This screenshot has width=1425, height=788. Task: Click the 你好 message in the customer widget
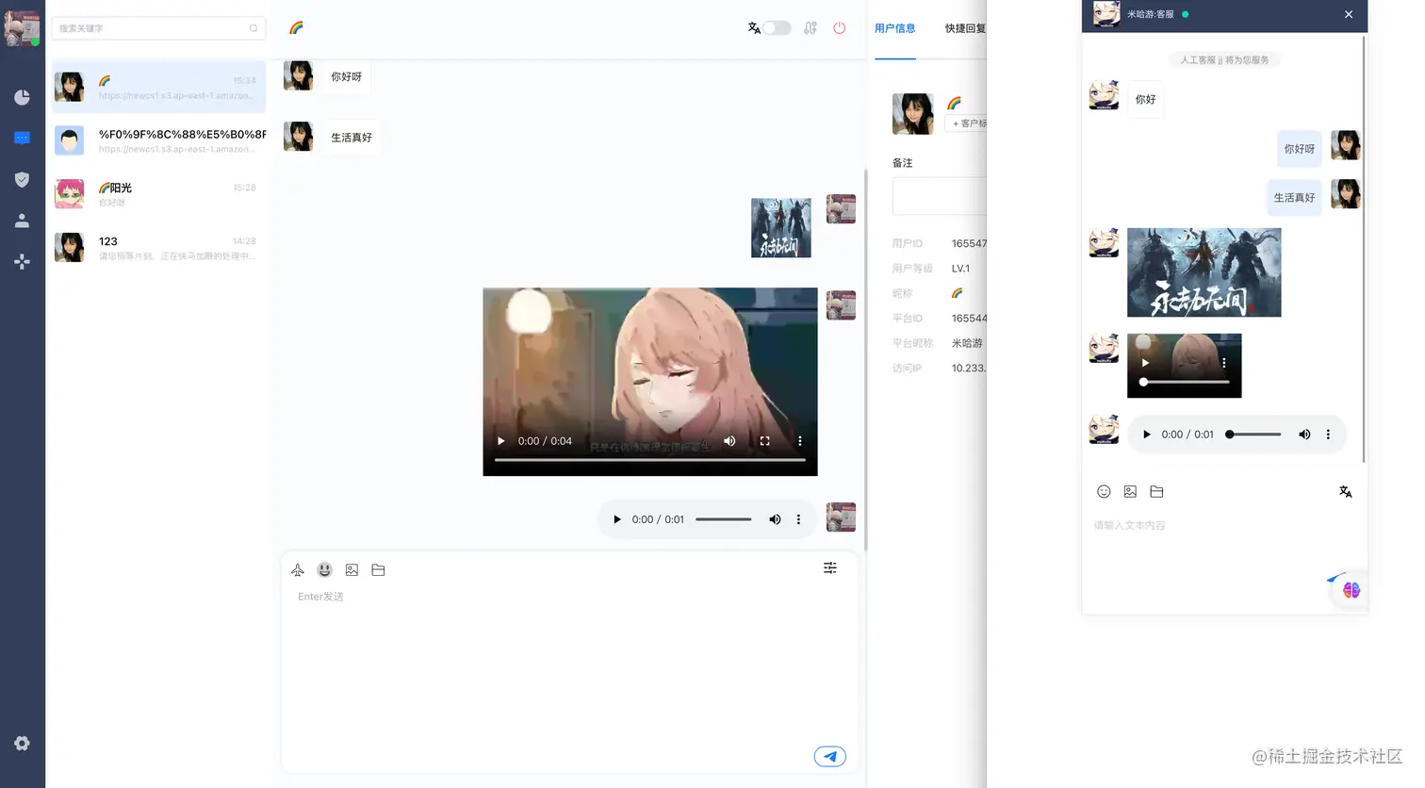pos(1145,99)
